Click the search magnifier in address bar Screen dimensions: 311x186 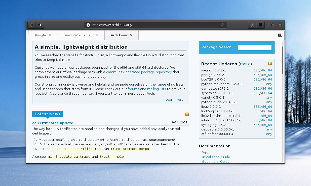[x=222, y=25]
